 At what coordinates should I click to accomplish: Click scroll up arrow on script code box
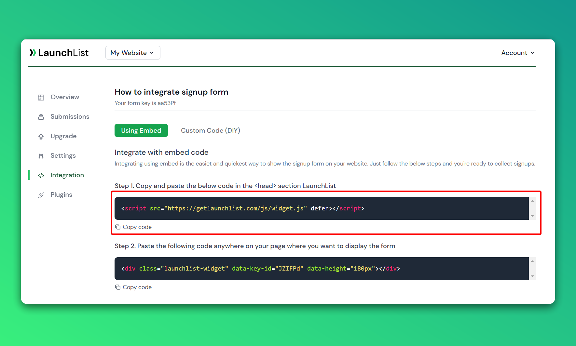tap(532, 201)
